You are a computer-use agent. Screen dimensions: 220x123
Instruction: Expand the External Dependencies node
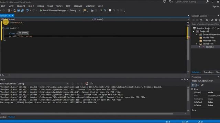click(196, 35)
